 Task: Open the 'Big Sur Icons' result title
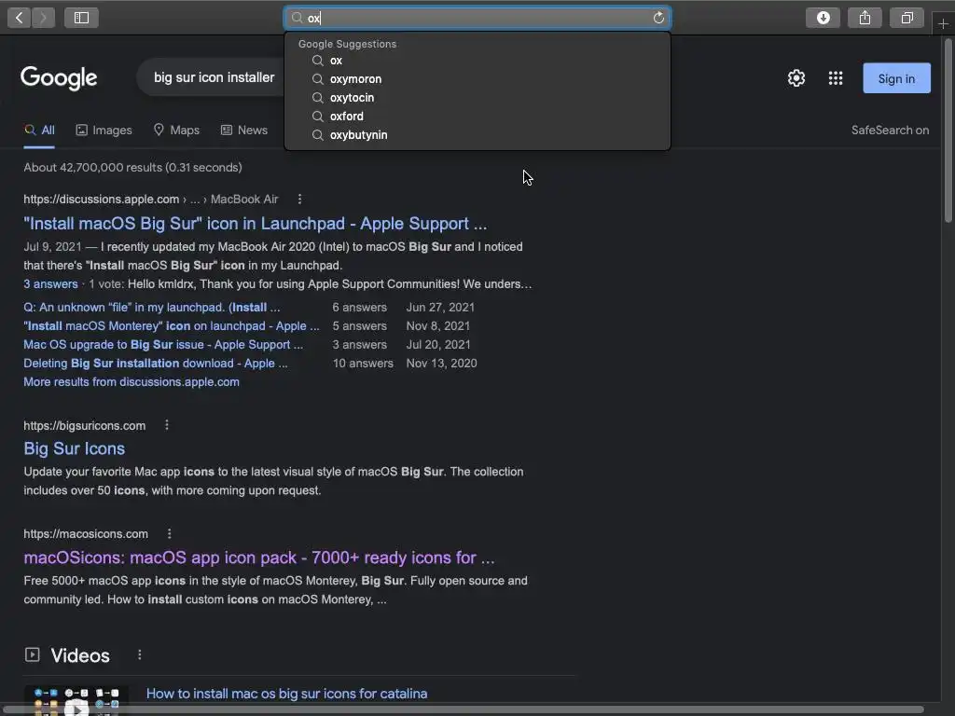[75, 448]
